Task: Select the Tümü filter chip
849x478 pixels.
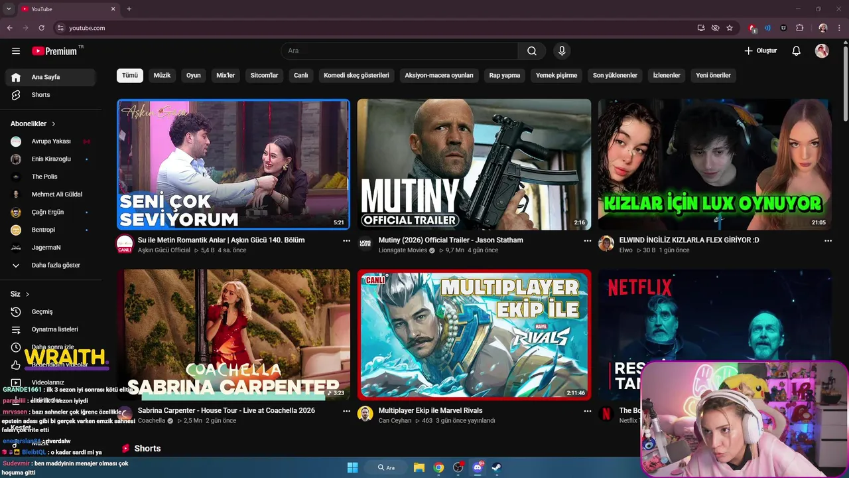Action: tap(130, 76)
